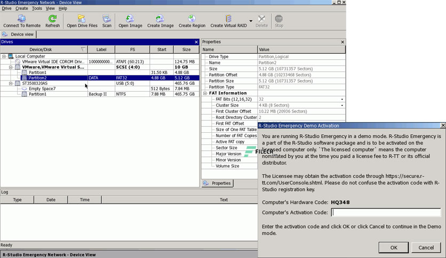Click the Value header in Properties
446x258 pixels.
(x=301, y=50)
